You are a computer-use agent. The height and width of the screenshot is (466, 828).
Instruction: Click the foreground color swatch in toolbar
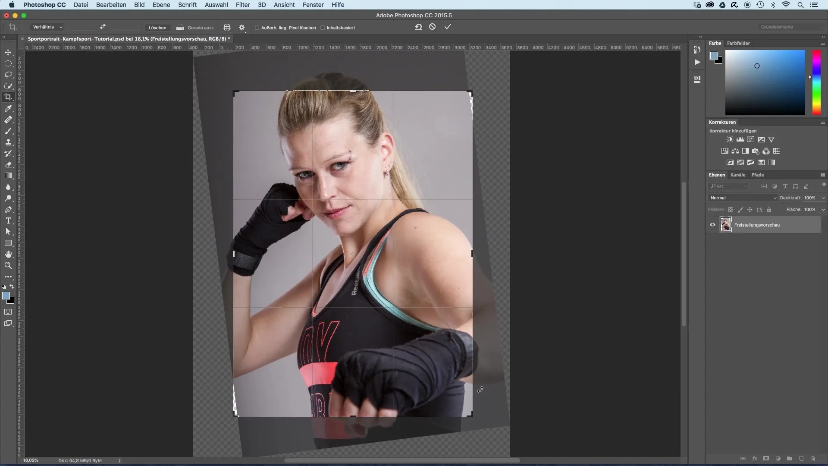[x=6, y=296]
